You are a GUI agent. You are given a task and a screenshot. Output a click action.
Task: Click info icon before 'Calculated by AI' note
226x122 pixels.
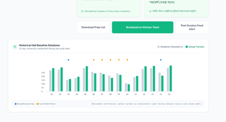click(82, 11)
